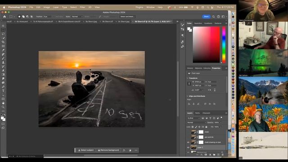The height and width of the screenshot is (162, 288).
Task: Delete layer using trash icon
Action: 223,155
